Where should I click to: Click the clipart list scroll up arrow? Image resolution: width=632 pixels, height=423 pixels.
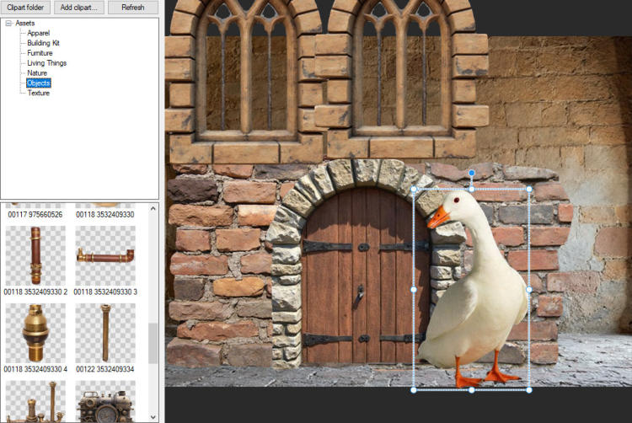(x=153, y=208)
